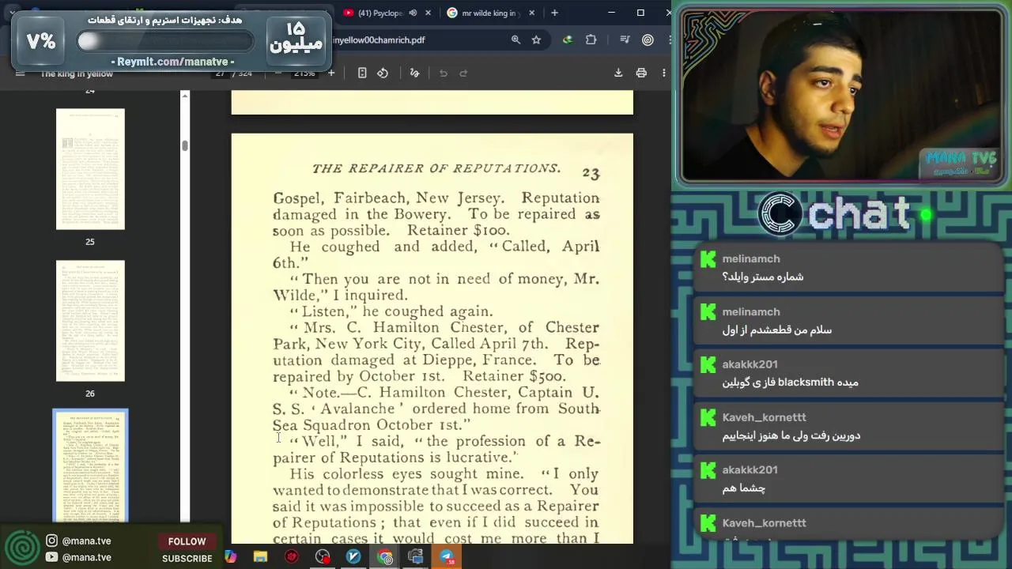Open media control icon in browser toolbar
This screenshot has height=569, width=1012.
coord(625,40)
